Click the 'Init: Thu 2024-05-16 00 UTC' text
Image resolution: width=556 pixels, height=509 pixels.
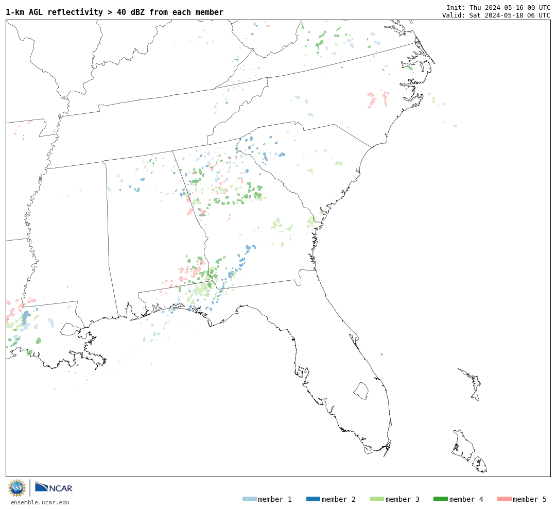pyautogui.click(x=498, y=7)
